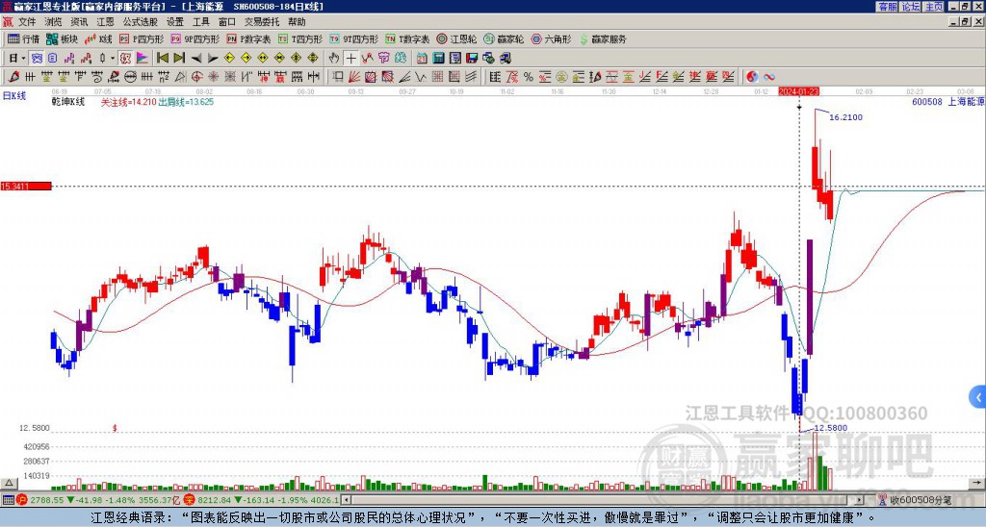Open the T四方形 tool
Screen dimensions: 986x527
[300, 38]
